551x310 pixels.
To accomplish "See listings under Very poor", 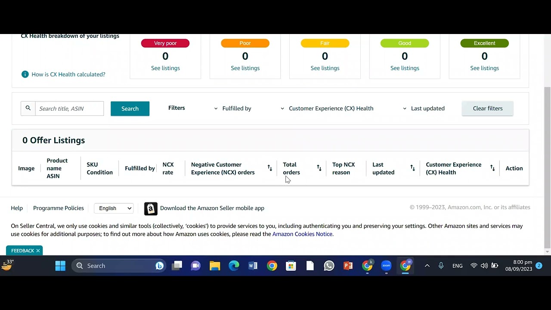I will pyautogui.click(x=165, y=68).
